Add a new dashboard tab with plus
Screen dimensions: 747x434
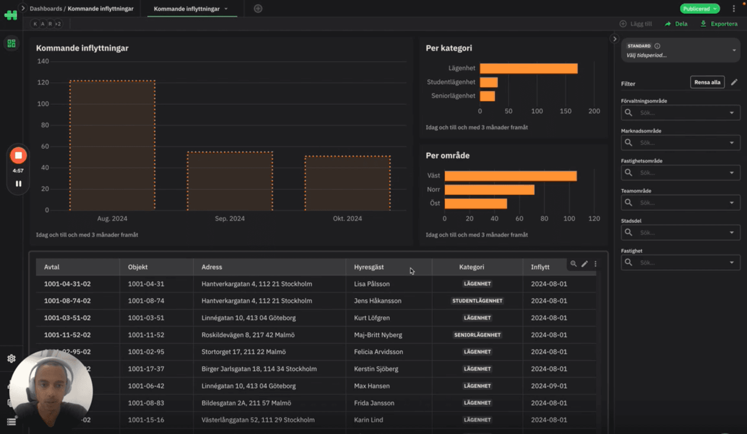258,9
